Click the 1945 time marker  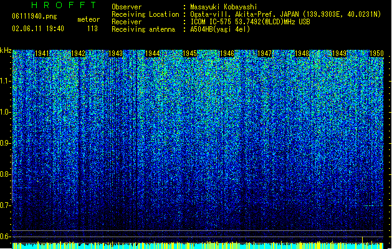tap(190, 54)
